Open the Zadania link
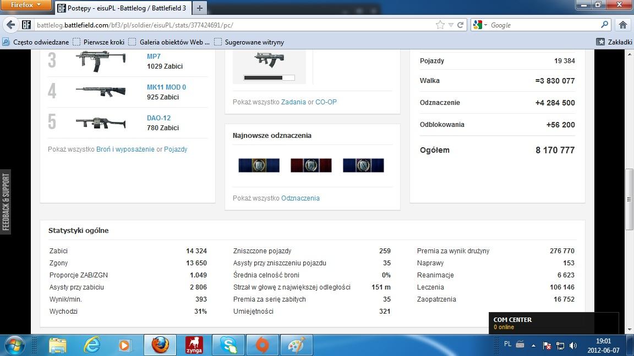Viewport: 634px width, 356px height. pos(293,102)
